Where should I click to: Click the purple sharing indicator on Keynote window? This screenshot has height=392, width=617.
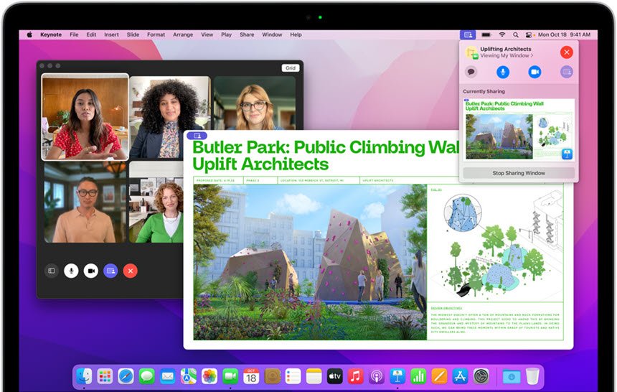197,136
